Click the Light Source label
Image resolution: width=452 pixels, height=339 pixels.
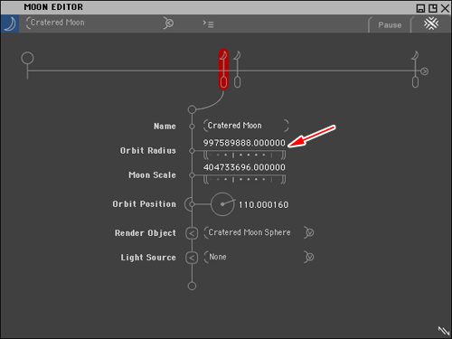pos(148,258)
